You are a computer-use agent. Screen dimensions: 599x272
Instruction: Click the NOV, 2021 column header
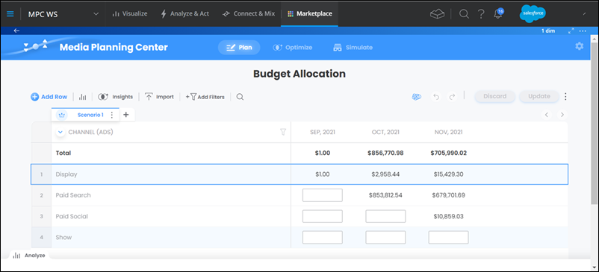(448, 132)
